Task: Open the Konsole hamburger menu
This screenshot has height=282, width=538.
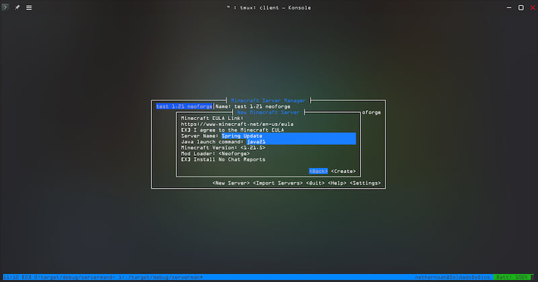Action: coord(29,7)
